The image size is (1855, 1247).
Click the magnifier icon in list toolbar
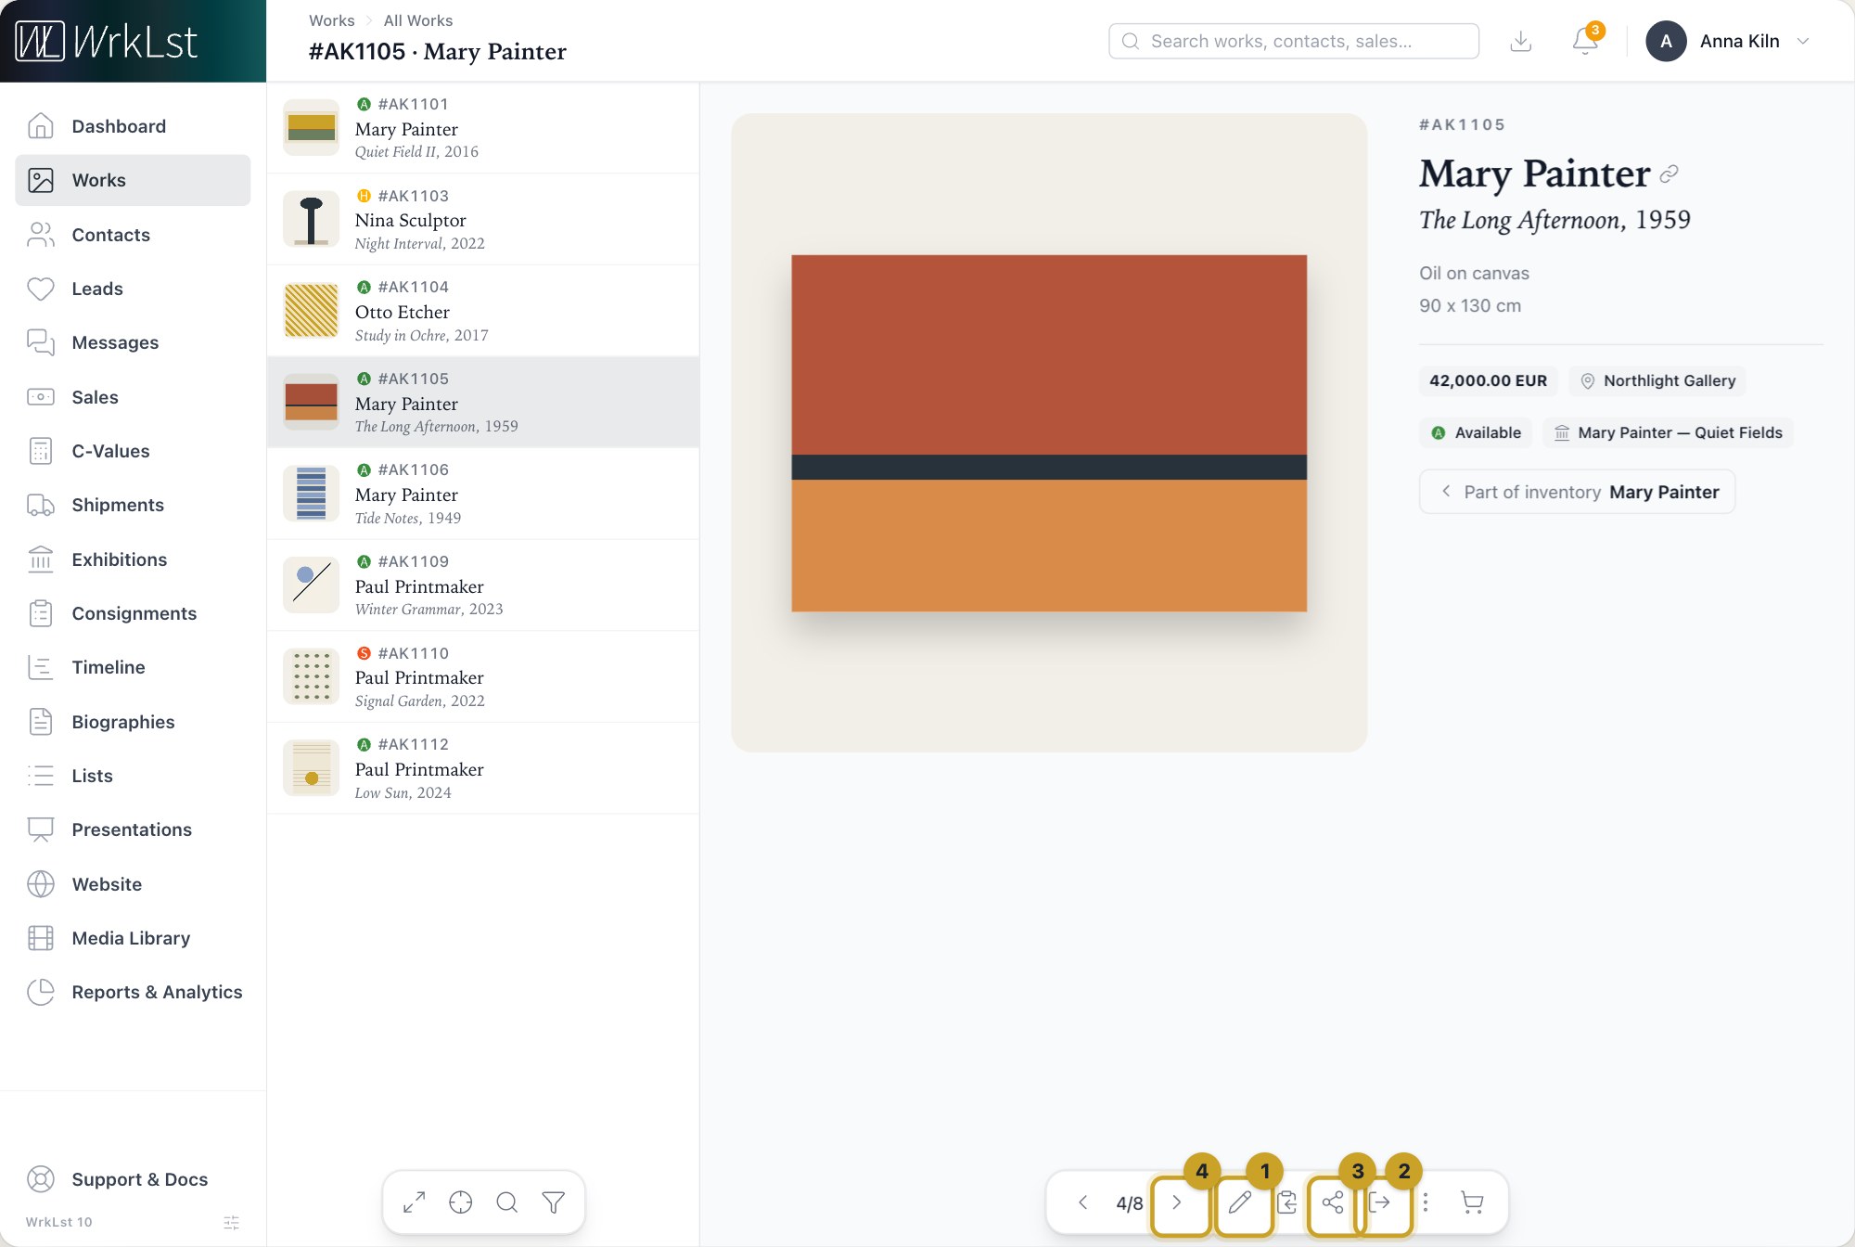pos(507,1202)
